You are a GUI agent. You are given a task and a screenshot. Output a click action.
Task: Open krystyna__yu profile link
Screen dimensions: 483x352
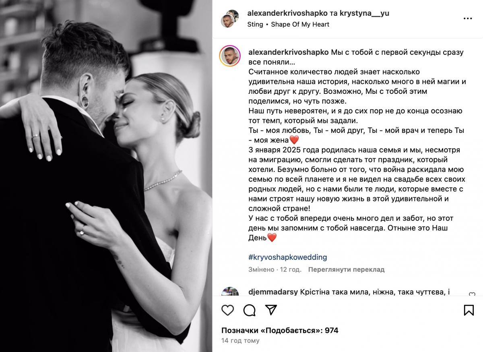364,13
